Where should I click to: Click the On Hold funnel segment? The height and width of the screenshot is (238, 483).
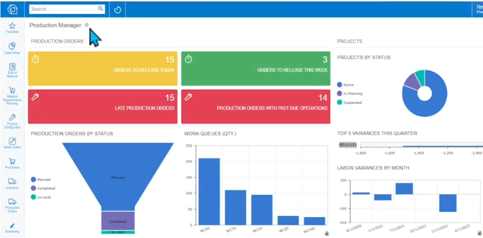click(x=118, y=232)
